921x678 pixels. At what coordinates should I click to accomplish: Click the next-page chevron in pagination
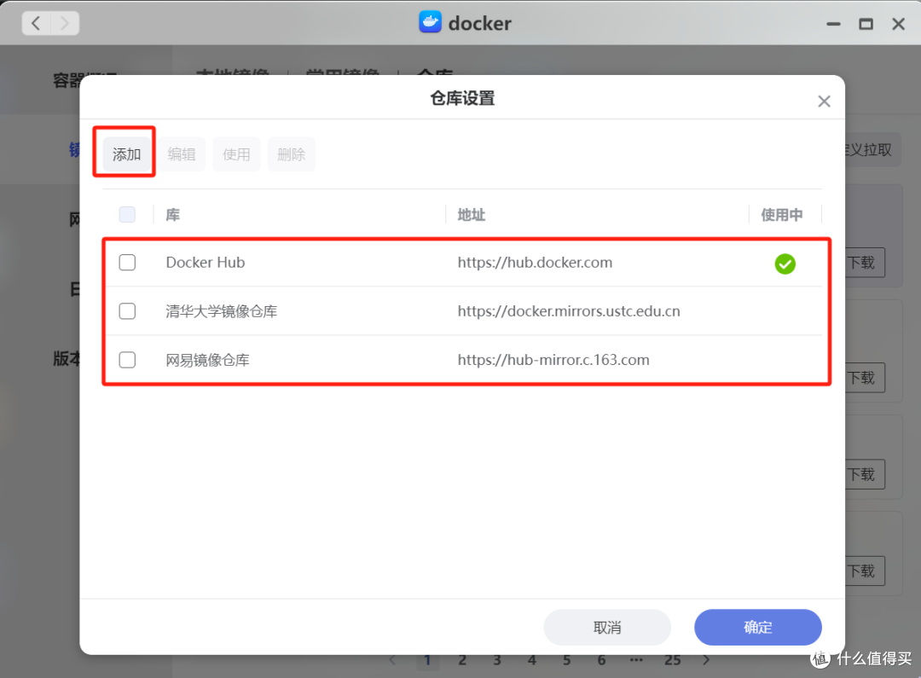(707, 660)
